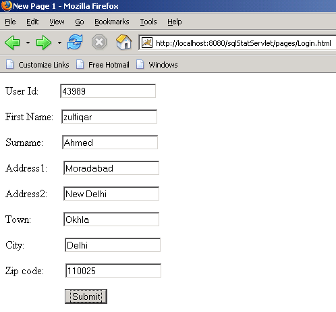
Task: Click the site favicon in the address bar
Action: (147, 43)
